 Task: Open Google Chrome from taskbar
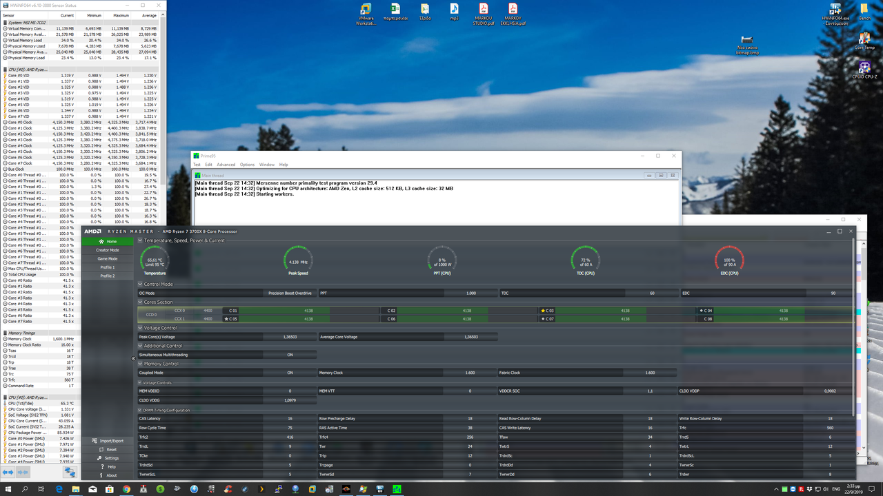click(126, 489)
